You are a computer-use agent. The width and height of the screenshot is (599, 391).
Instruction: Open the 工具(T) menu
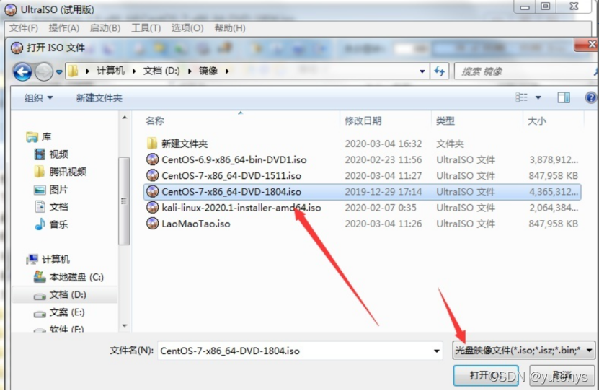tap(146, 28)
